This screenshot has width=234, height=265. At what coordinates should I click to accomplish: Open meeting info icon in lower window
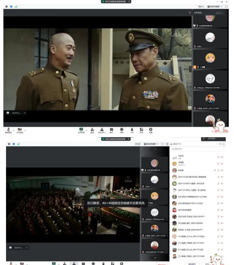(9, 144)
